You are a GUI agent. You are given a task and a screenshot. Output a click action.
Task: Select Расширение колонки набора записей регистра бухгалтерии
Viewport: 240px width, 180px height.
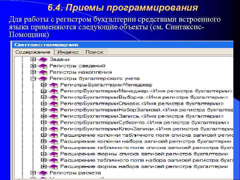click(x=146, y=141)
